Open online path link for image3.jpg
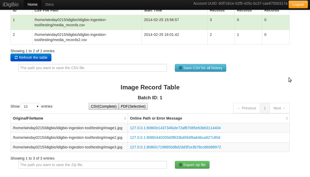This screenshot has height=177, width=310. (x=175, y=147)
